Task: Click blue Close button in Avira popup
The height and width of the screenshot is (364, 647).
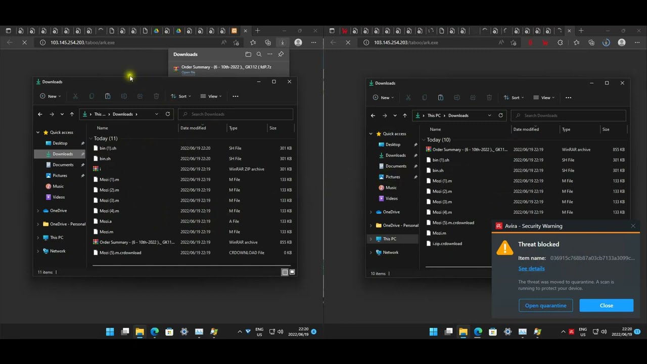Action: tap(607, 305)
